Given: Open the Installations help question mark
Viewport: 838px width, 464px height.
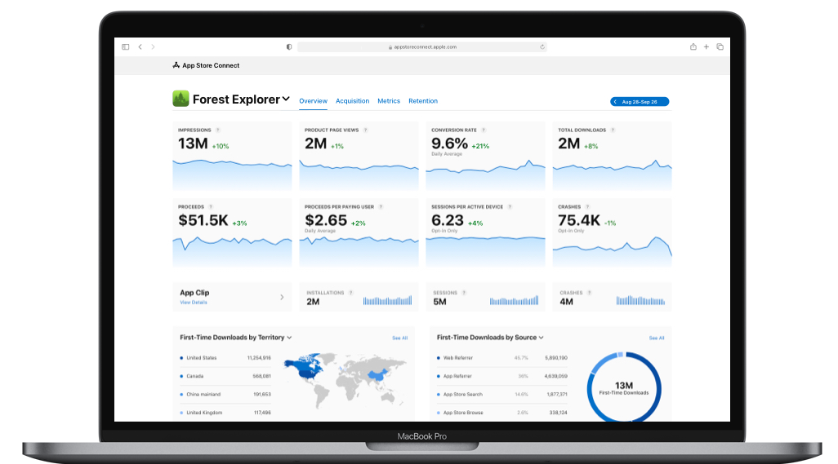Looking at the screenshot, I should tap(351, 293).
